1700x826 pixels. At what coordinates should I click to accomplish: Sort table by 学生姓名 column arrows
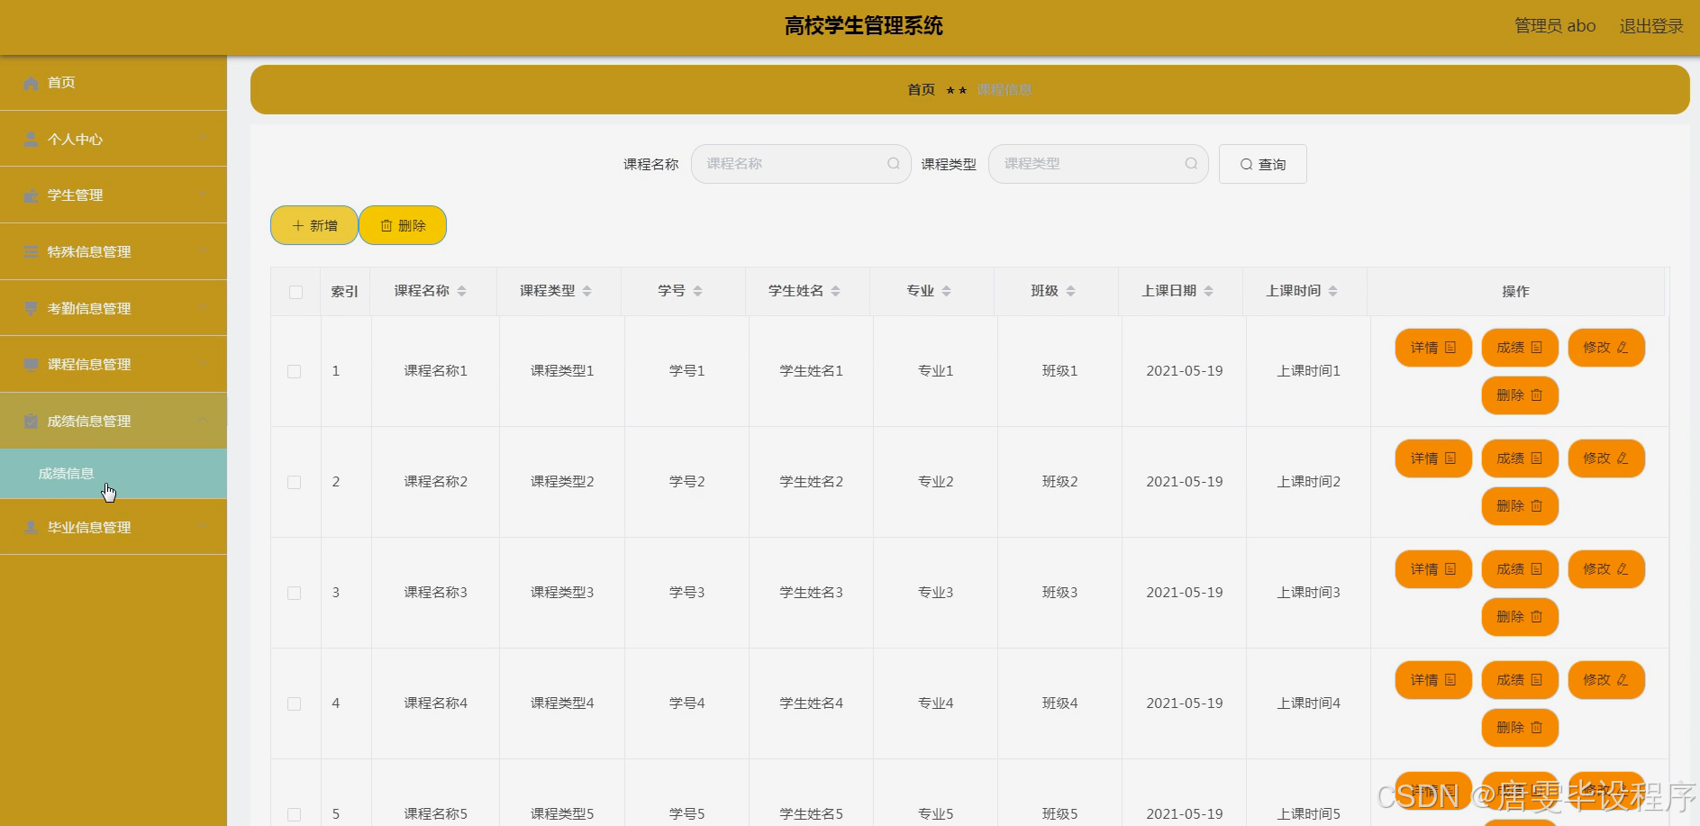(x=836, y=291)
